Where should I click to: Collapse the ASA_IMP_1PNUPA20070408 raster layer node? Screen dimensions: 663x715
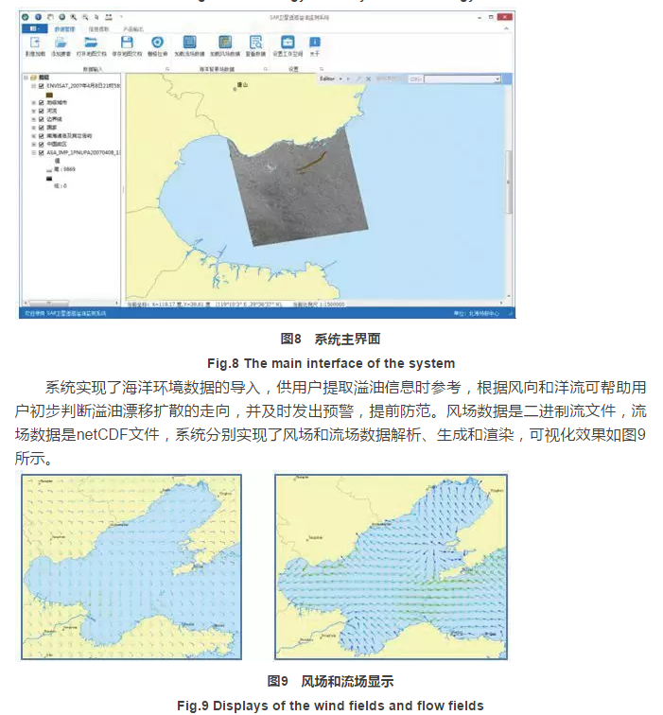click(x=33, y=151)
